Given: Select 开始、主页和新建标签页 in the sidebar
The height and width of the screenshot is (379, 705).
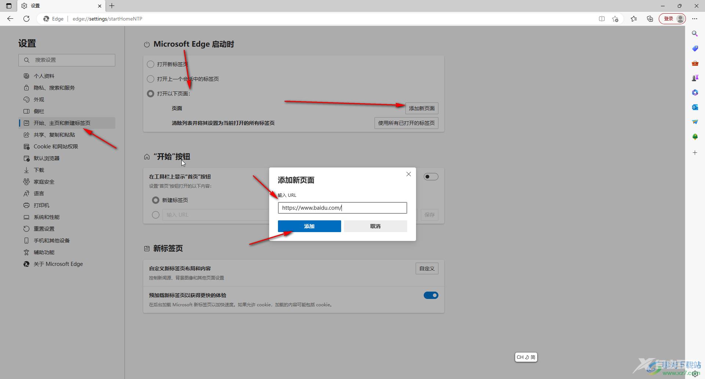Looking at the screenshot, I should (67, 123).
